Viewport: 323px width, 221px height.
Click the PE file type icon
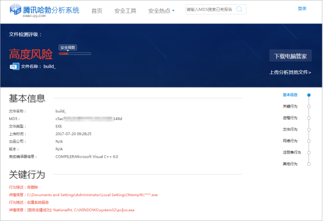pos(14,66)
